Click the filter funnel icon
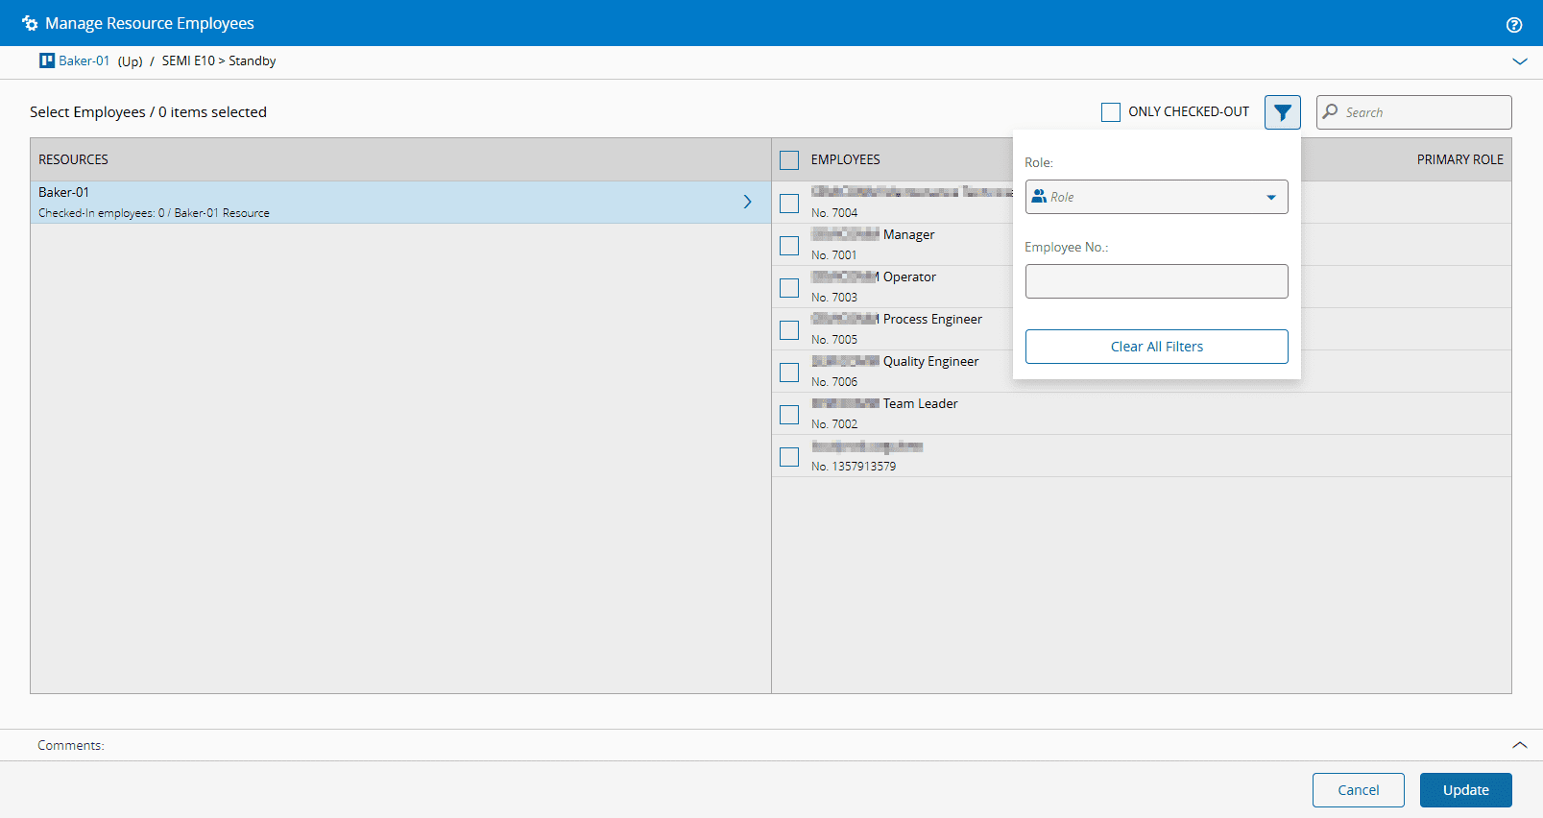1543x818 pixels. tap(1282, 112)
